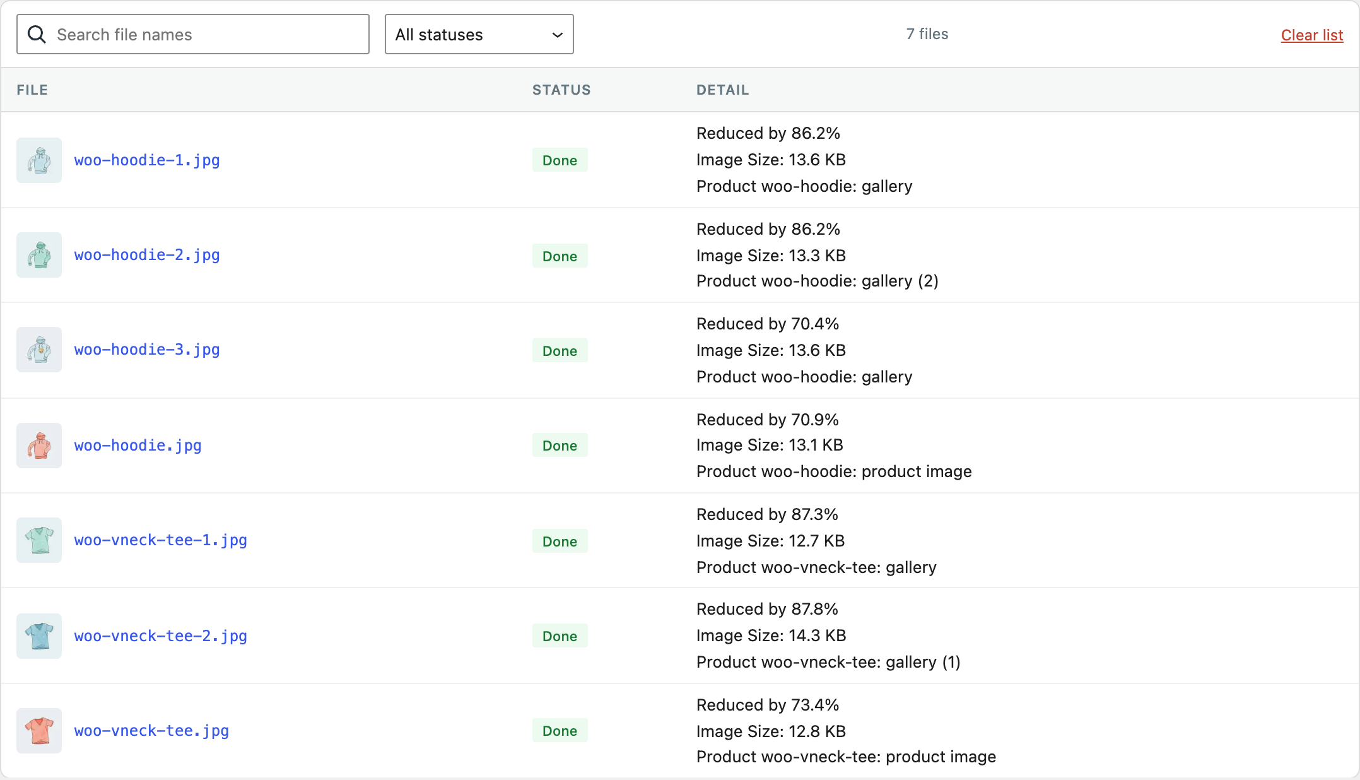Open thumbnail of woo-hoodie.jpg

click(39, 446)
